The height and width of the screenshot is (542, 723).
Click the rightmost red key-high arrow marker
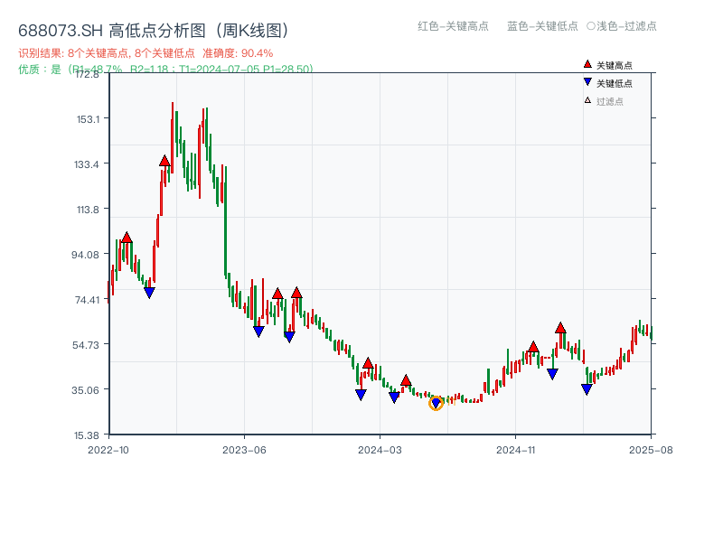click(560, 328)
